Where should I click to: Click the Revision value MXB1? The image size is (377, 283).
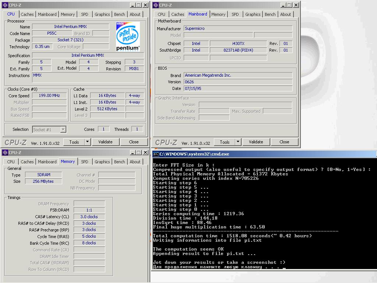(134, 69)
